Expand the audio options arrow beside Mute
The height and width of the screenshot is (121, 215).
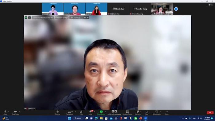coord(9,112)
